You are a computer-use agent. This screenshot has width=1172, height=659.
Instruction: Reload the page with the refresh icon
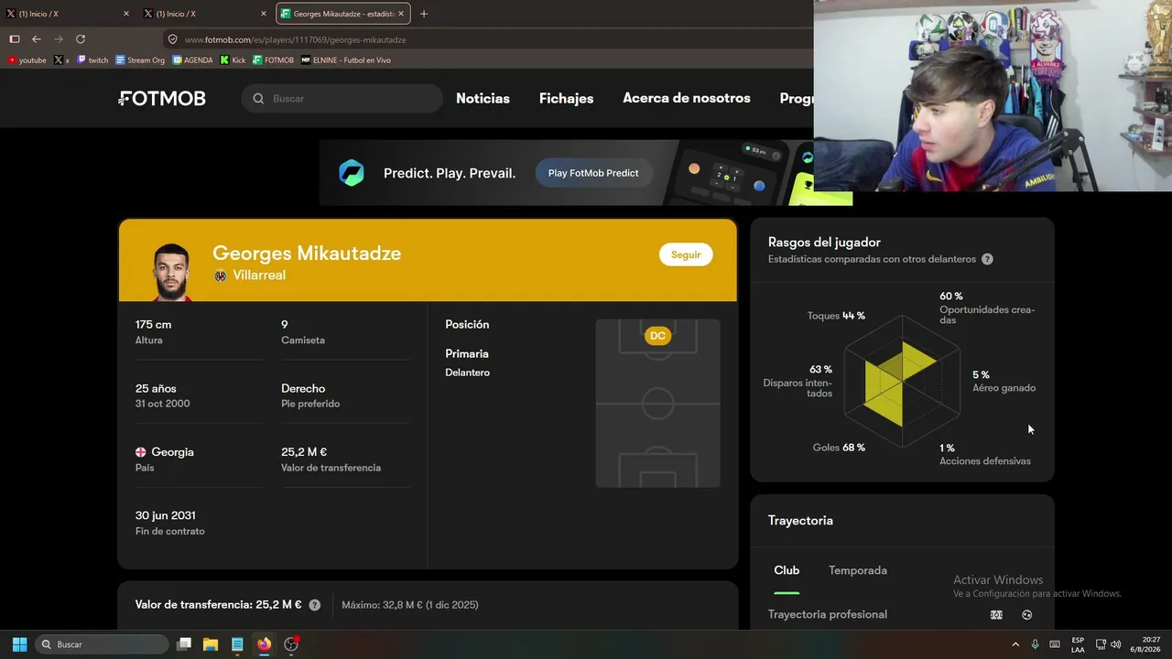pyautogui.click(x=81, y=39)
